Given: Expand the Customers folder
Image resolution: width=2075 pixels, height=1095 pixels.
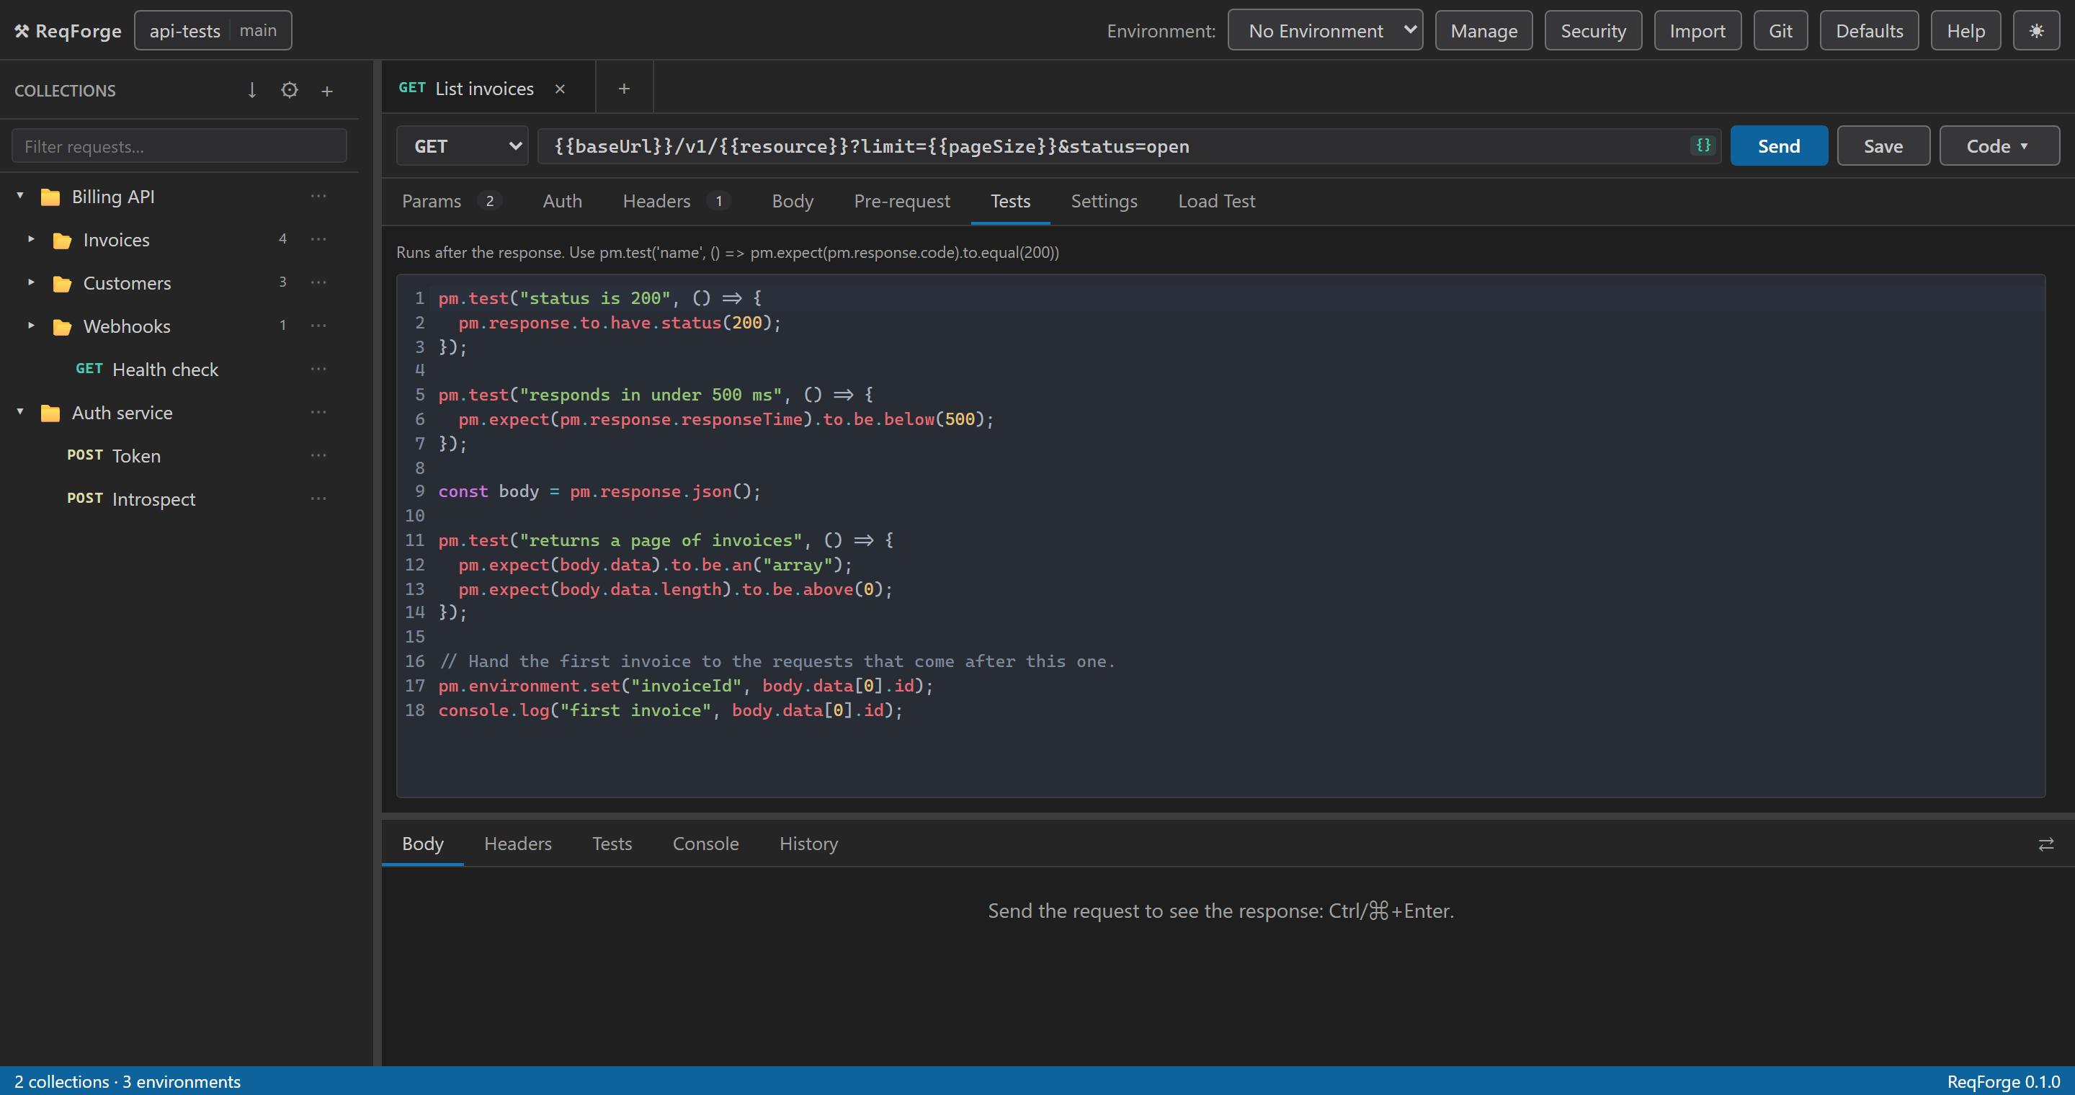Looking at the screenshot, I should click(32, 282).
